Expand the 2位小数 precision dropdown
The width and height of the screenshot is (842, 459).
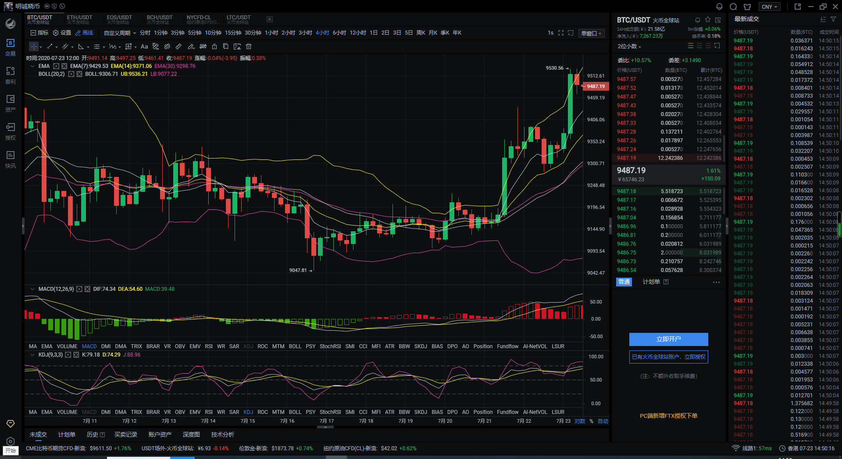[629, 46]
